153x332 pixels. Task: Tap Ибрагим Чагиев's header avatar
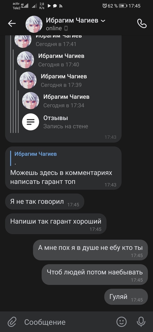pos(34,24)
